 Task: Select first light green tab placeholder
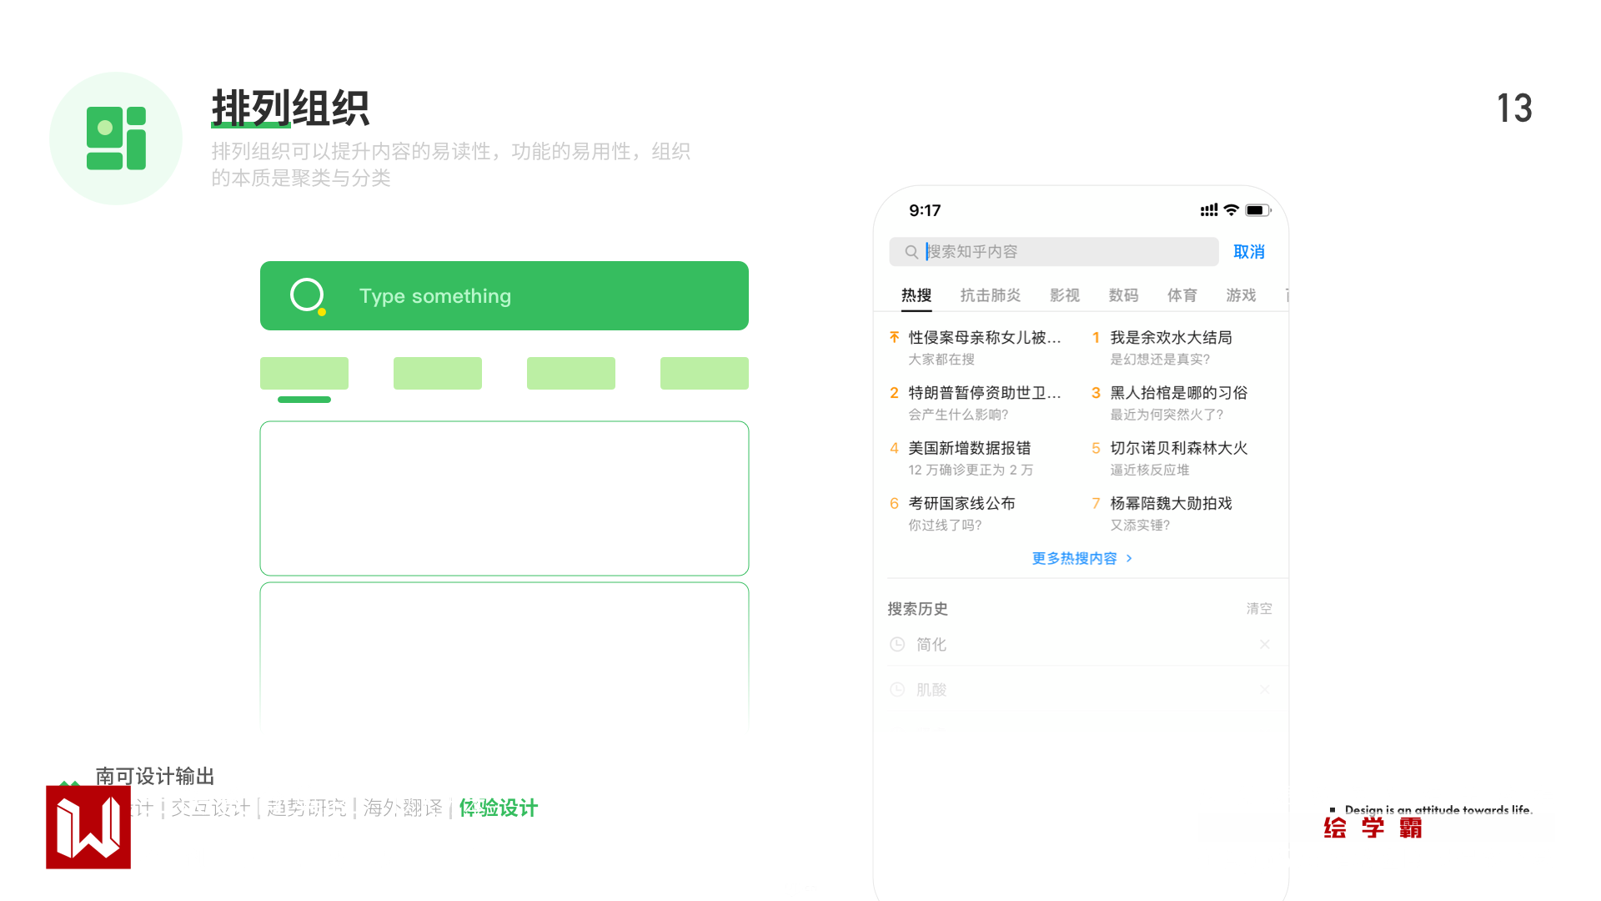pyautogui.click(x=304, y=373)
